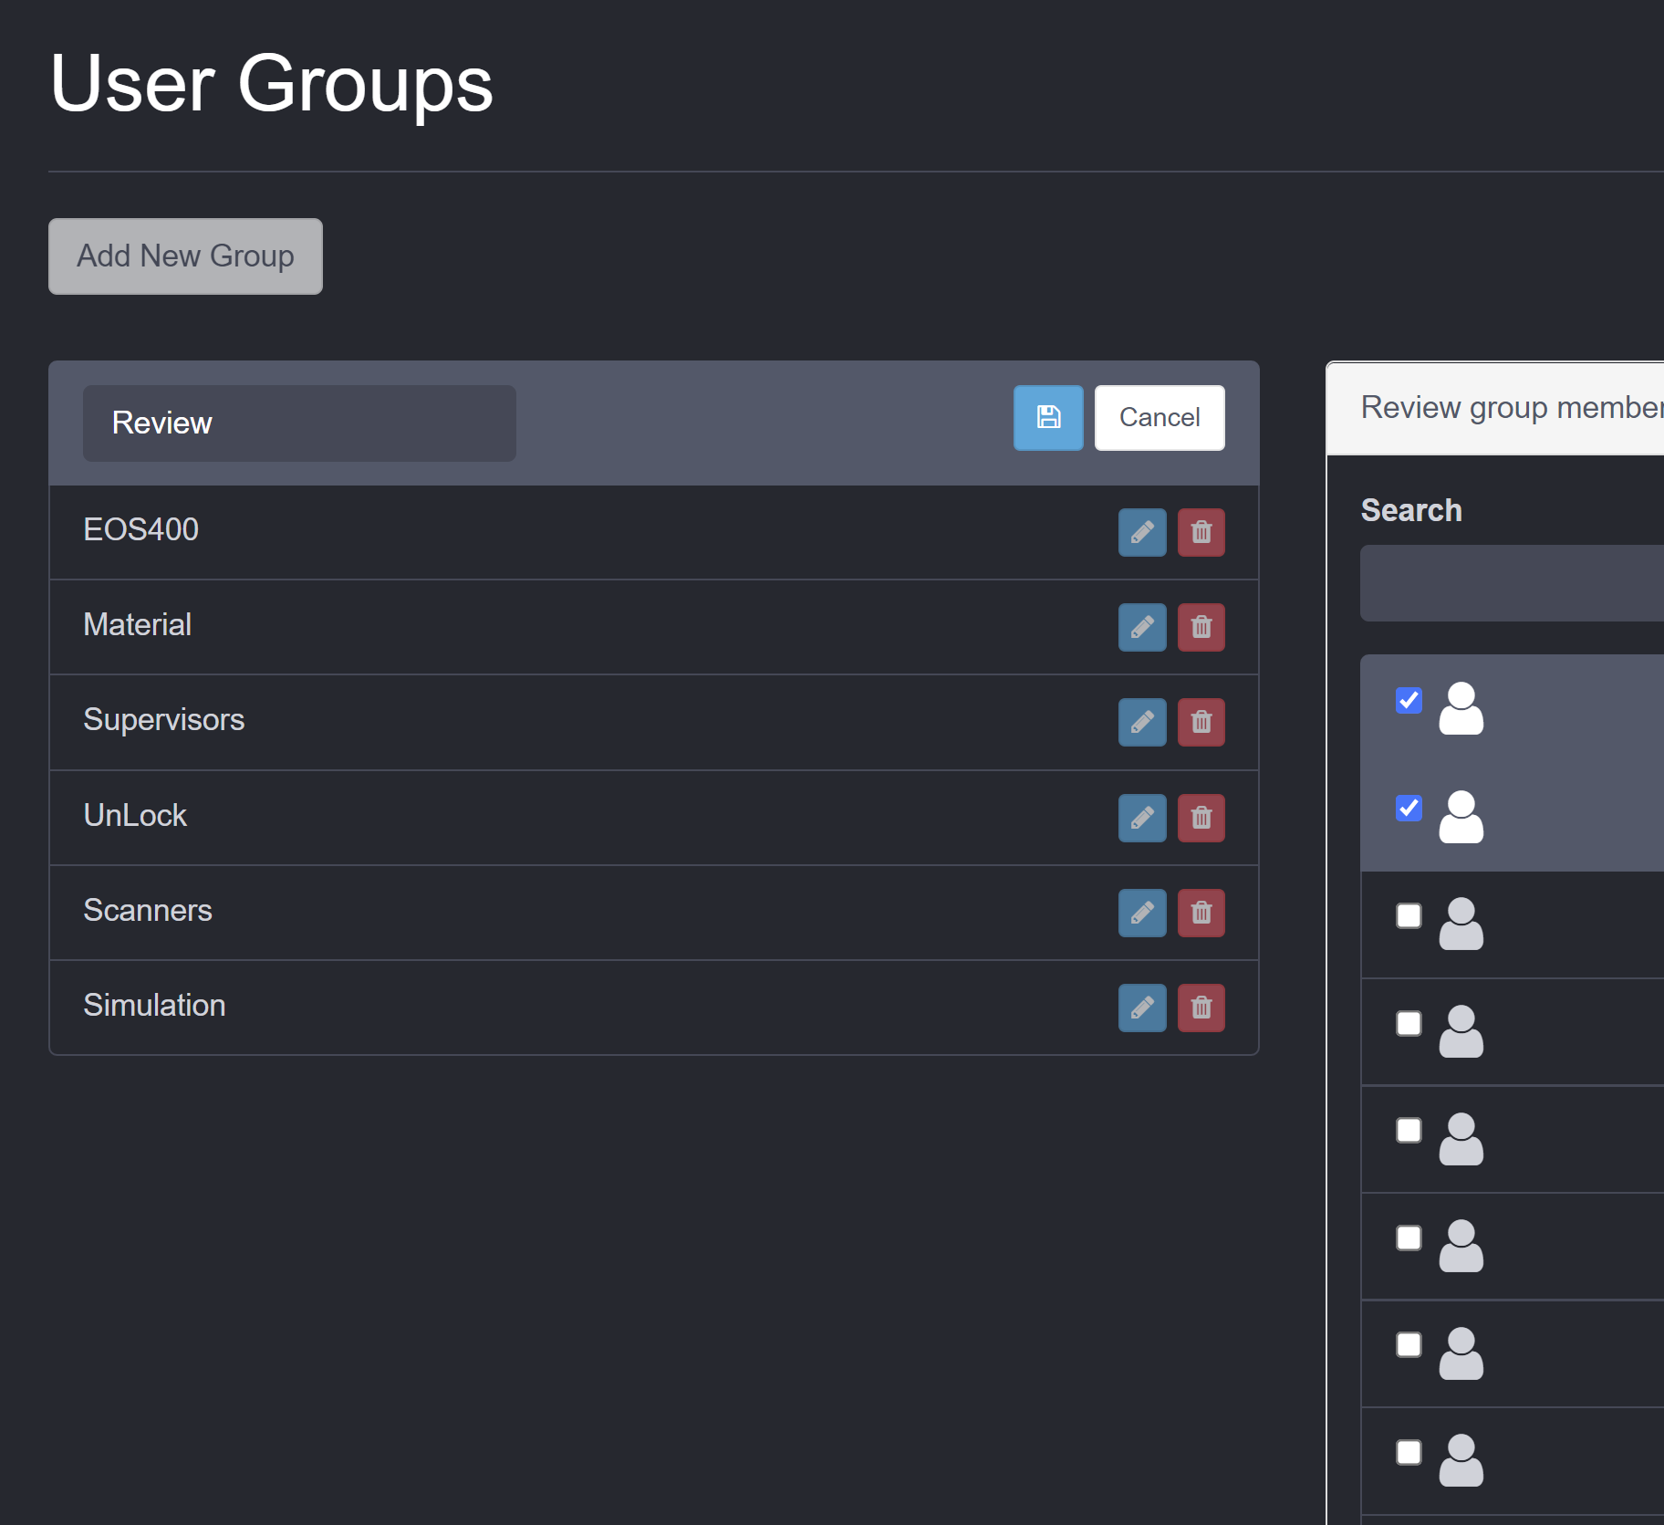The width and height of the screenshot is (1664, 1525).
Task: Delete the Scanners group
Action: (1201, 913)
